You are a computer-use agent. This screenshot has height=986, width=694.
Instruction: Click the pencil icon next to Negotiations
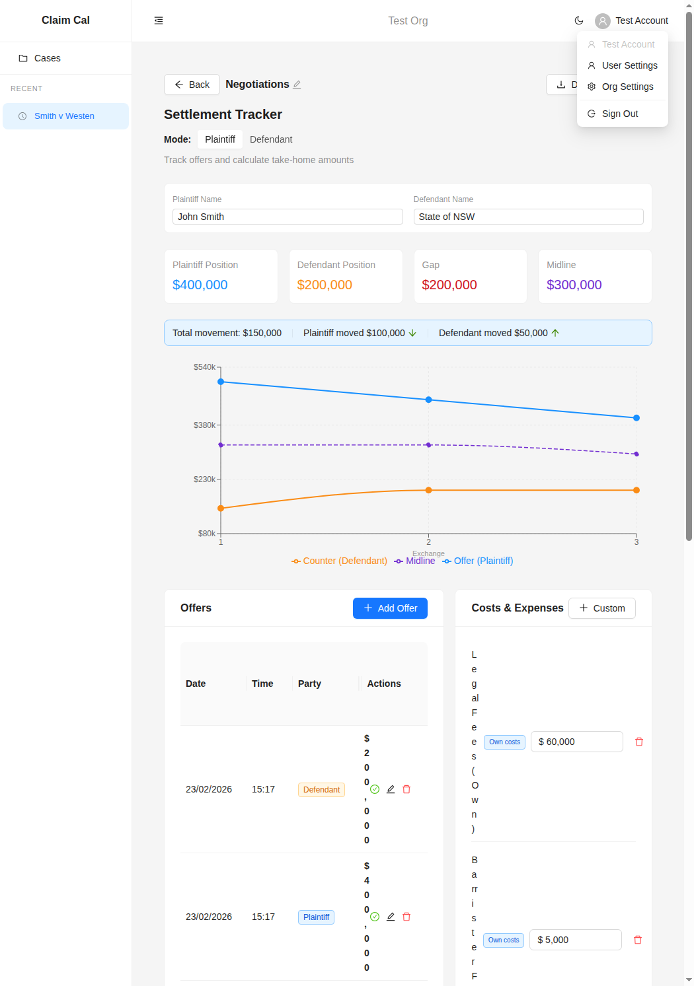297,85
